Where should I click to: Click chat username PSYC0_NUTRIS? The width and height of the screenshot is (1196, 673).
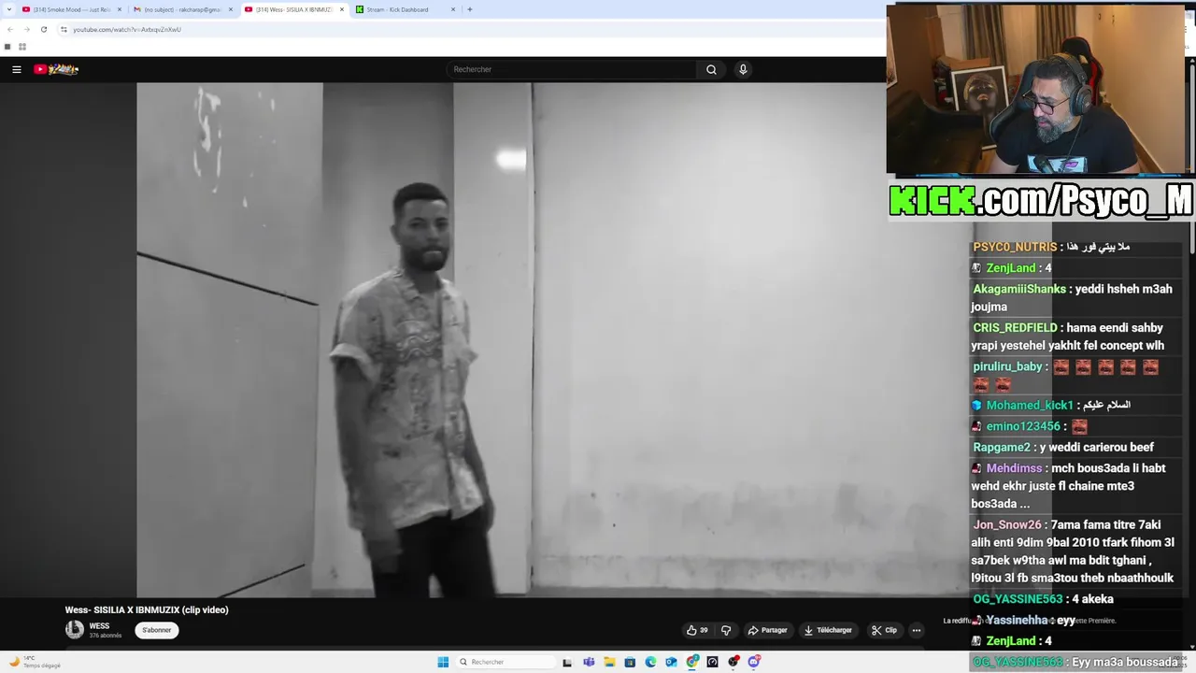point(1015,247)
